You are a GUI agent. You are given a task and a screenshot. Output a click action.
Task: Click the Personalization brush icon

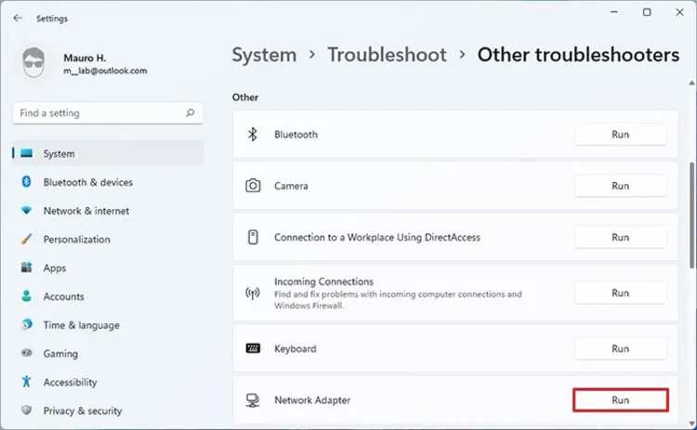pyautogui.click(x=26, y=239)
